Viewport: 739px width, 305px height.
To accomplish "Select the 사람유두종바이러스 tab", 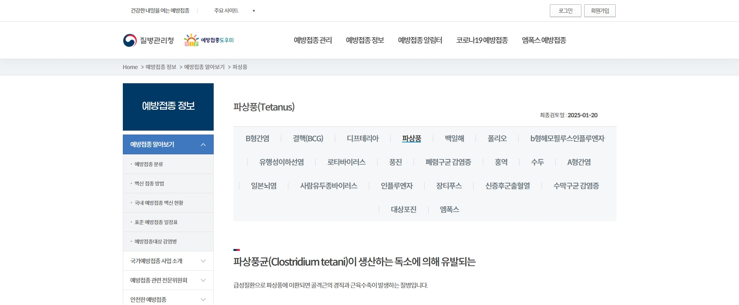I will 329,186.
